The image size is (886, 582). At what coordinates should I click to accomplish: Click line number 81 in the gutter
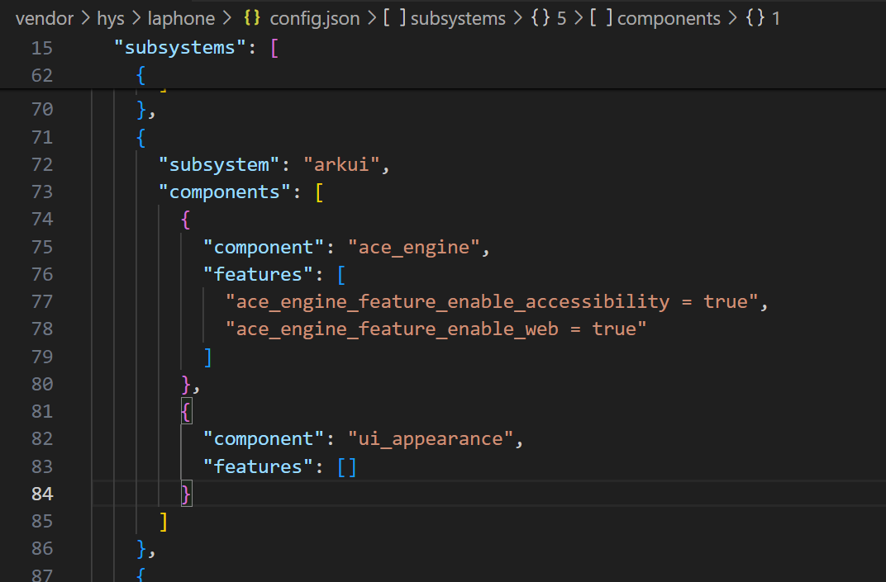pos(42,411)
